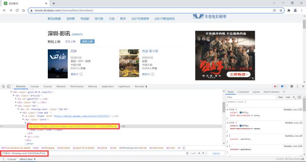306x162 pixels.
Task: Open the Extensions puzzle icon
Action: pyautogui.click(x=289, y=11)
